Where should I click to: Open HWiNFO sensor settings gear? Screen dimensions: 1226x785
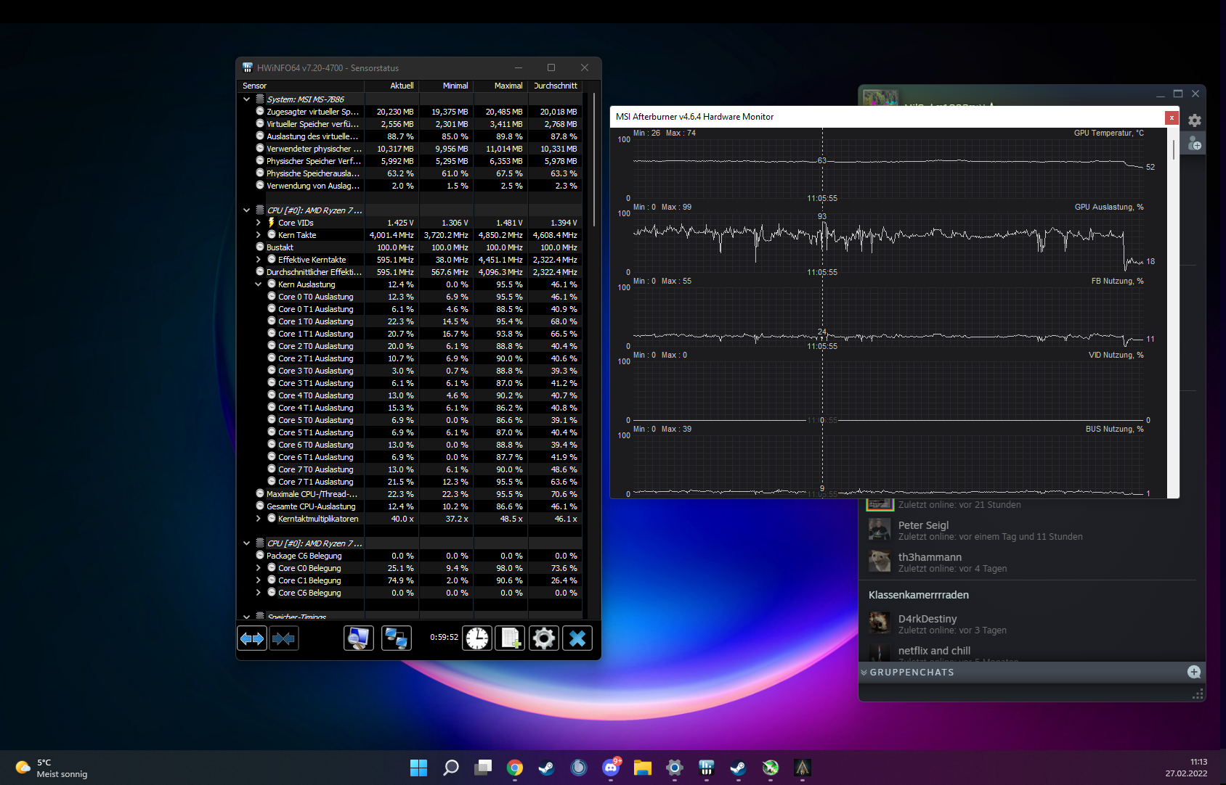click(x=544, y=638)
